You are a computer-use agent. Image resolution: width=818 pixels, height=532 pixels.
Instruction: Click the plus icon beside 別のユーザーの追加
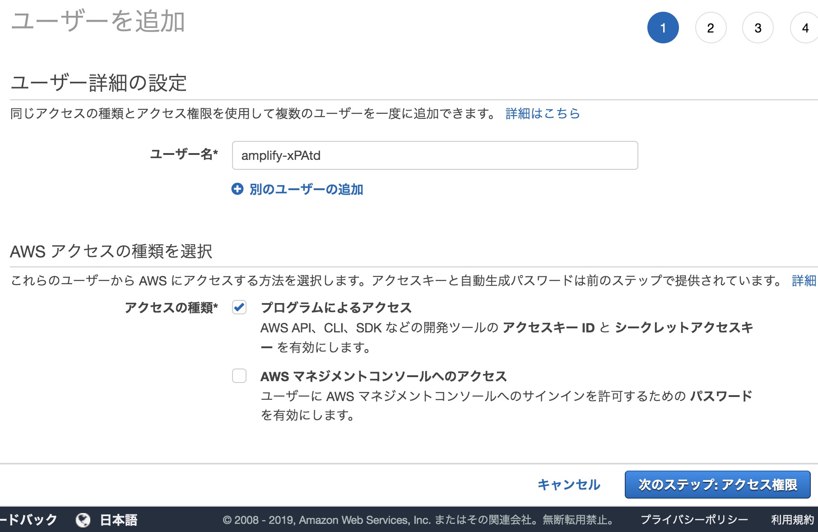click(x=237, y=189)
